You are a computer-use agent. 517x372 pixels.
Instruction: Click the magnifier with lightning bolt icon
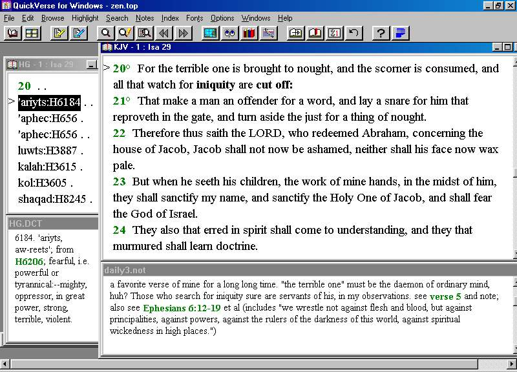pos(125,33)
